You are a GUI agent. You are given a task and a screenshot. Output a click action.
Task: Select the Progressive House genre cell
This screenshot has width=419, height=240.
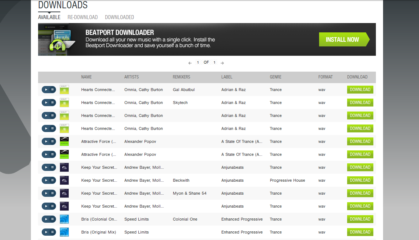click(x=287, y=180)
